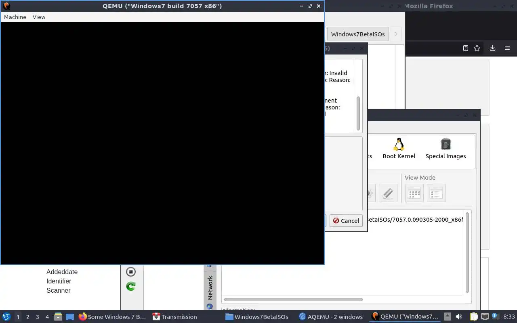517x323 pixels.
Task: Click the QEMU title bar app icon
Action: (x=6, y=6)
